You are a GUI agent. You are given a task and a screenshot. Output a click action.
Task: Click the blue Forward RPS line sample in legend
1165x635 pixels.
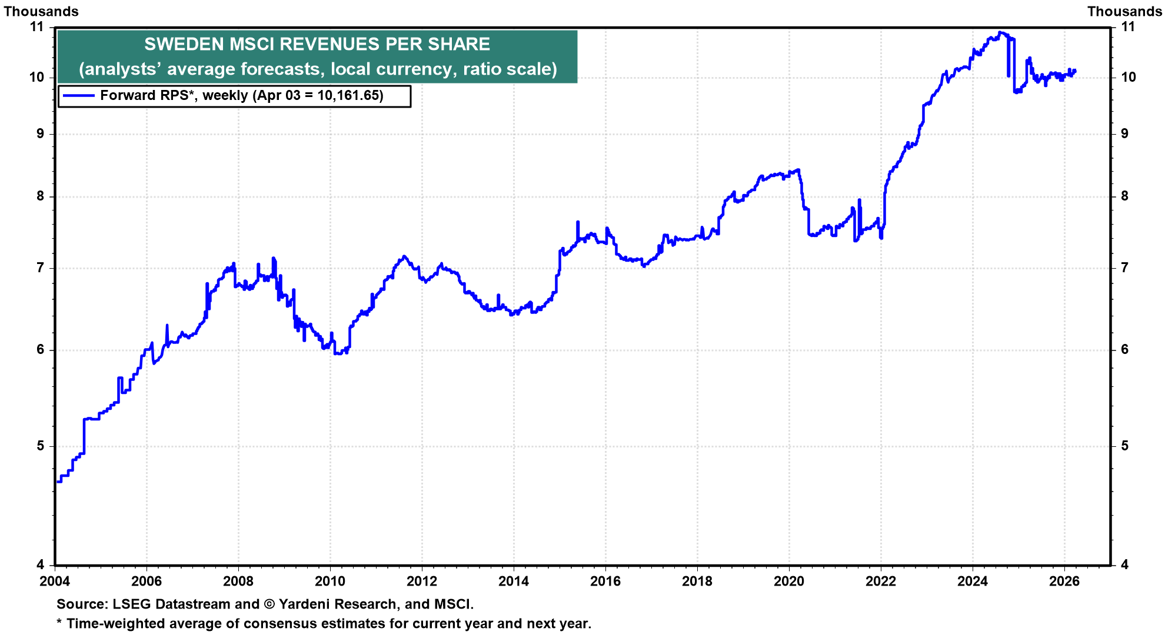[79, 95]
